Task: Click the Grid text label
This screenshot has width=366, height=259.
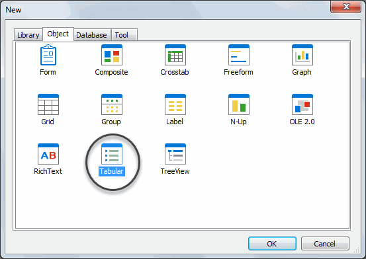Action: (x=48, y=122)
